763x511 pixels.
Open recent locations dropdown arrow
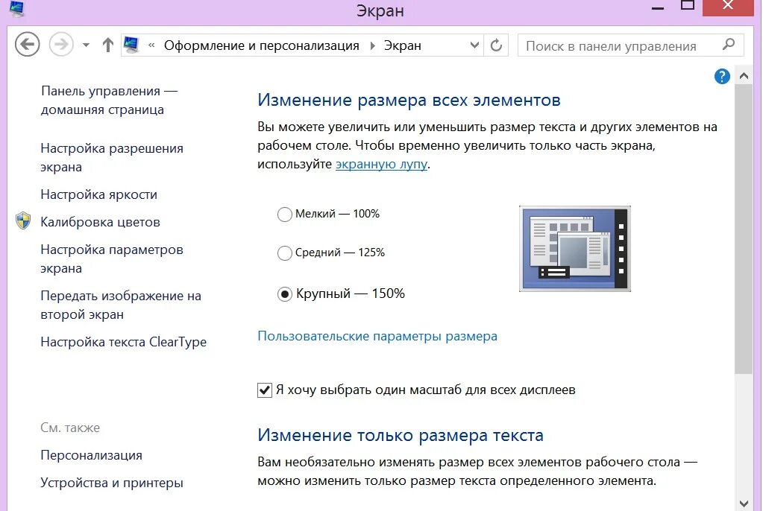click(x=86, y=45)
